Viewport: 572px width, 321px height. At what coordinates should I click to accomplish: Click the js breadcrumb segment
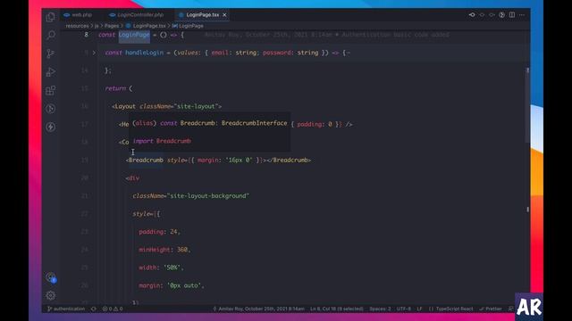pos(97,26)
